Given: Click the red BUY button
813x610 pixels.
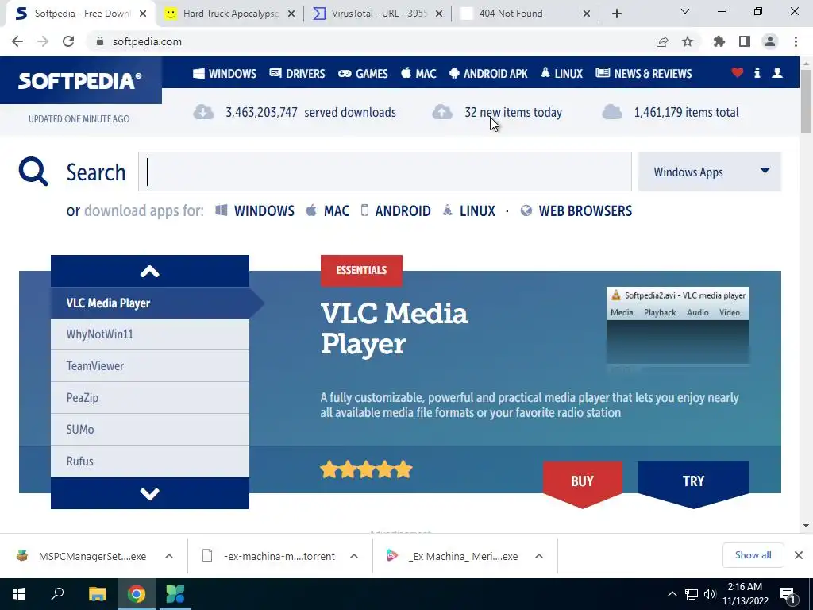Looking at the screenshot, I should (582, 482).
